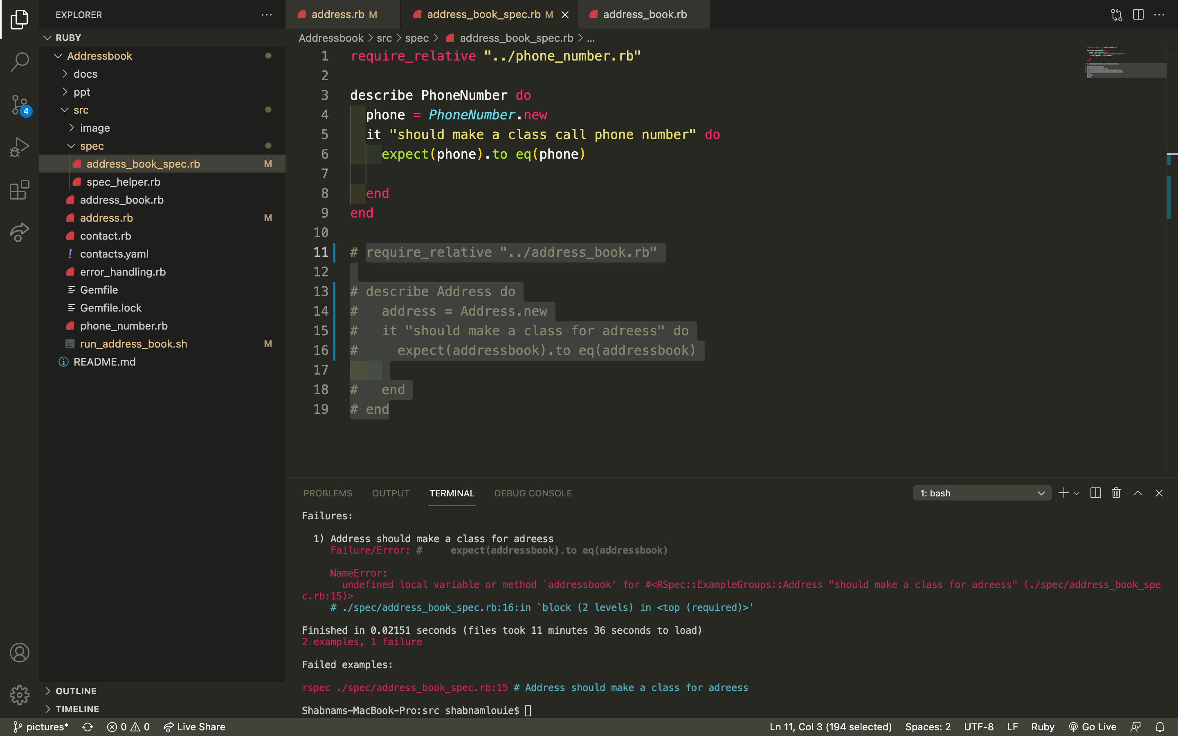
Task: Open the Manage gear icon
Action: [20, 695]
